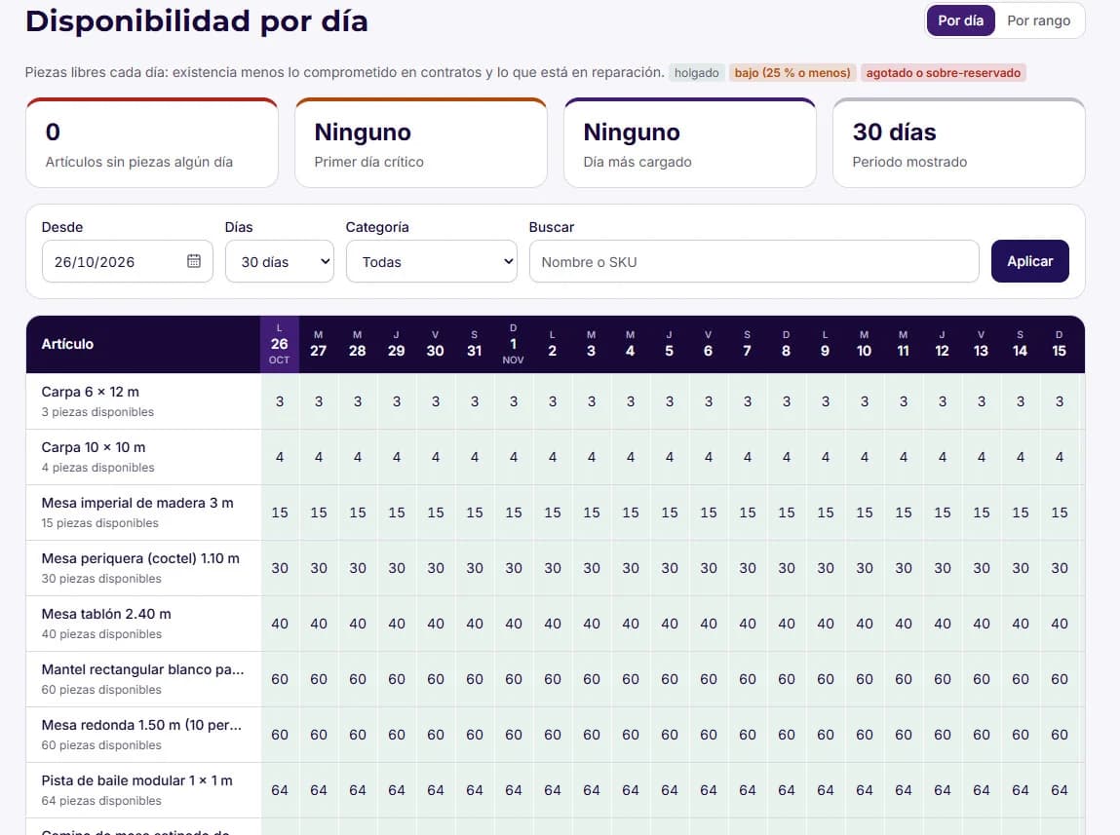Select the 1 NOV column header
Image resolution: width=1120 pixels, height=835 pixels.
coord(513,344)
